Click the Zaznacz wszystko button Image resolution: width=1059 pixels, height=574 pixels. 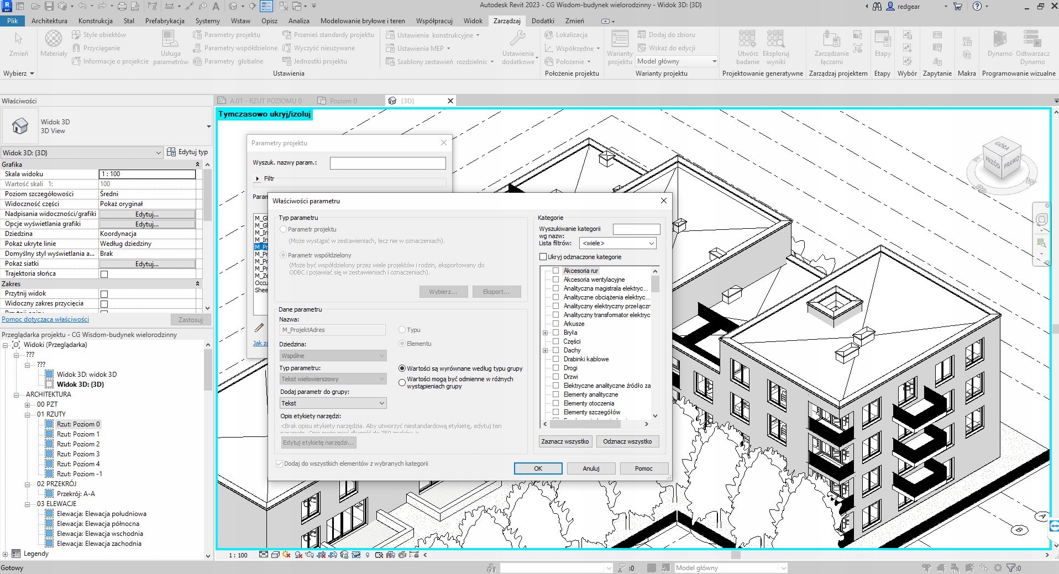(x=565, y=441)
